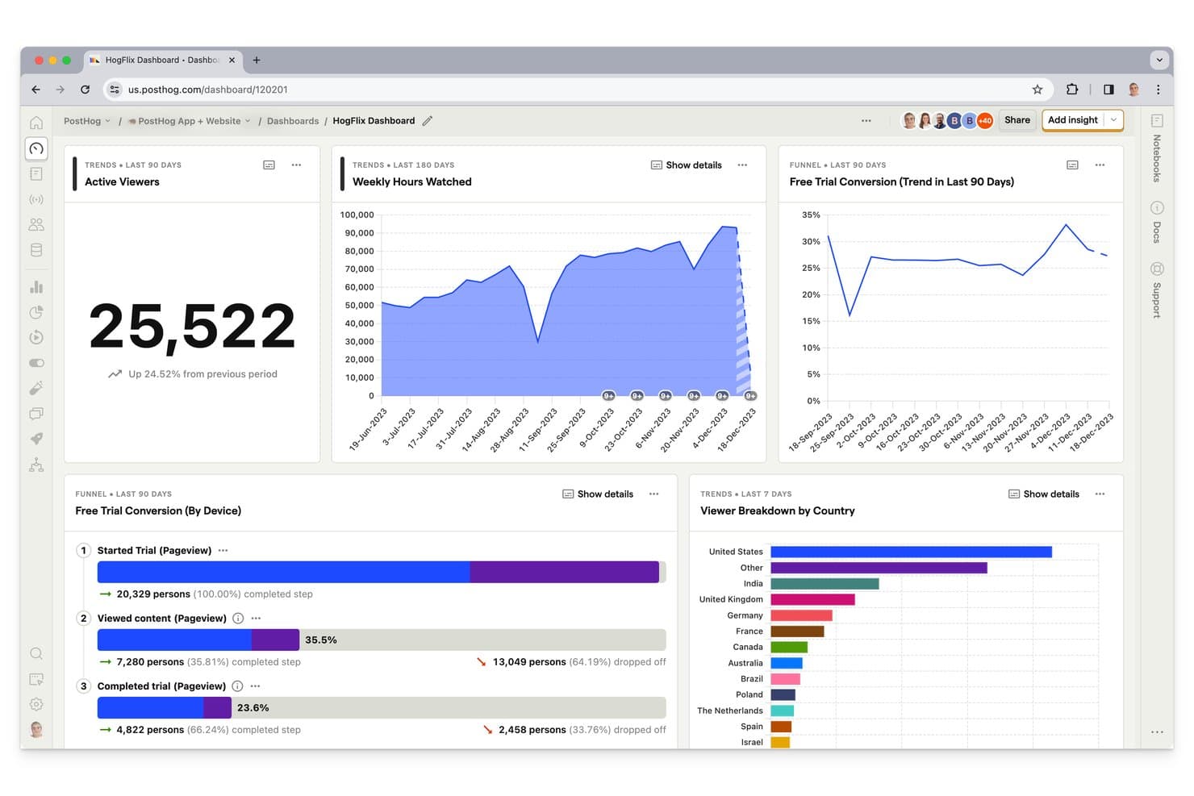Image resolution: width=1194 pixels, height=796 pixels.
Task: Select the HogFlix Dashboard browser tab
Action: [x=162, y=60]
